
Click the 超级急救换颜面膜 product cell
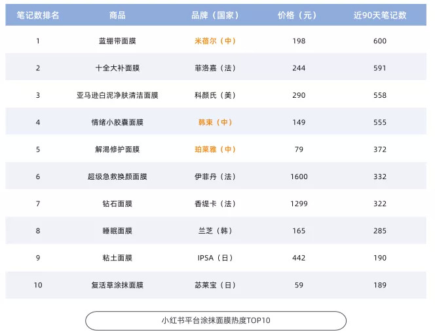117,177
